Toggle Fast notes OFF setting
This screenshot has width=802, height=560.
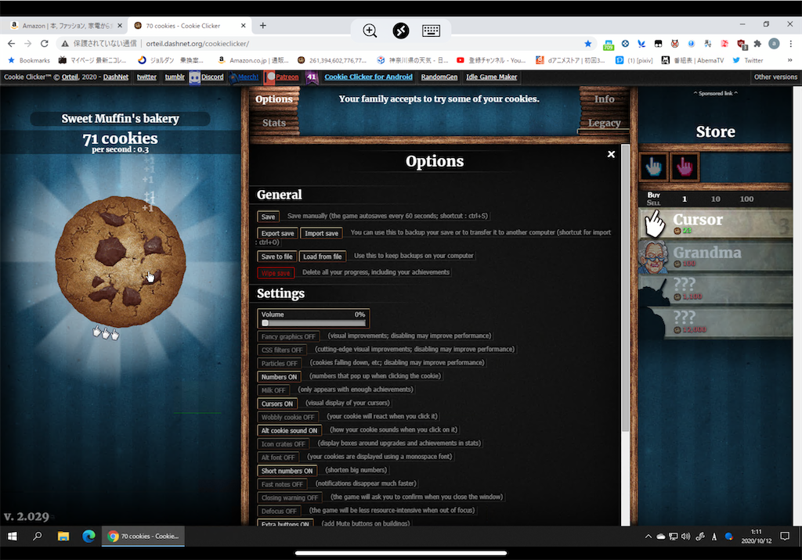tap(282, 484)
